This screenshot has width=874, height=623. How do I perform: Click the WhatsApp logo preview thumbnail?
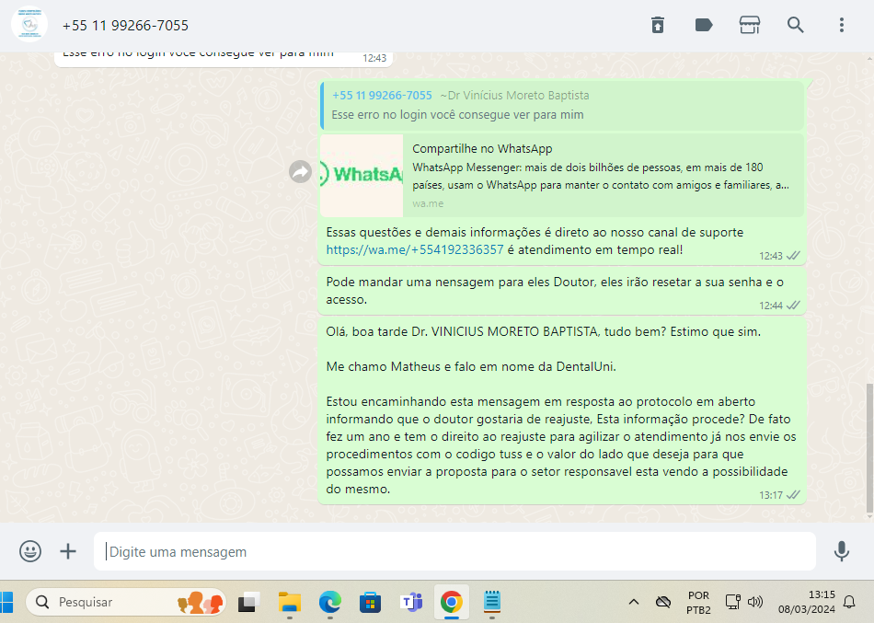coord(362,175)
